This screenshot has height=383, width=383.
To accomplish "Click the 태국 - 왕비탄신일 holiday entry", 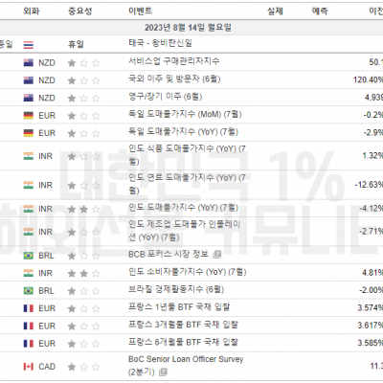I will click(160, 43).
